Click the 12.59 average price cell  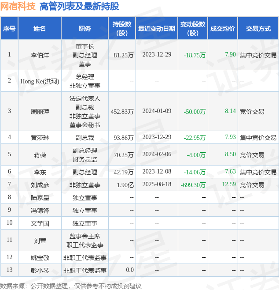point(229,184)
